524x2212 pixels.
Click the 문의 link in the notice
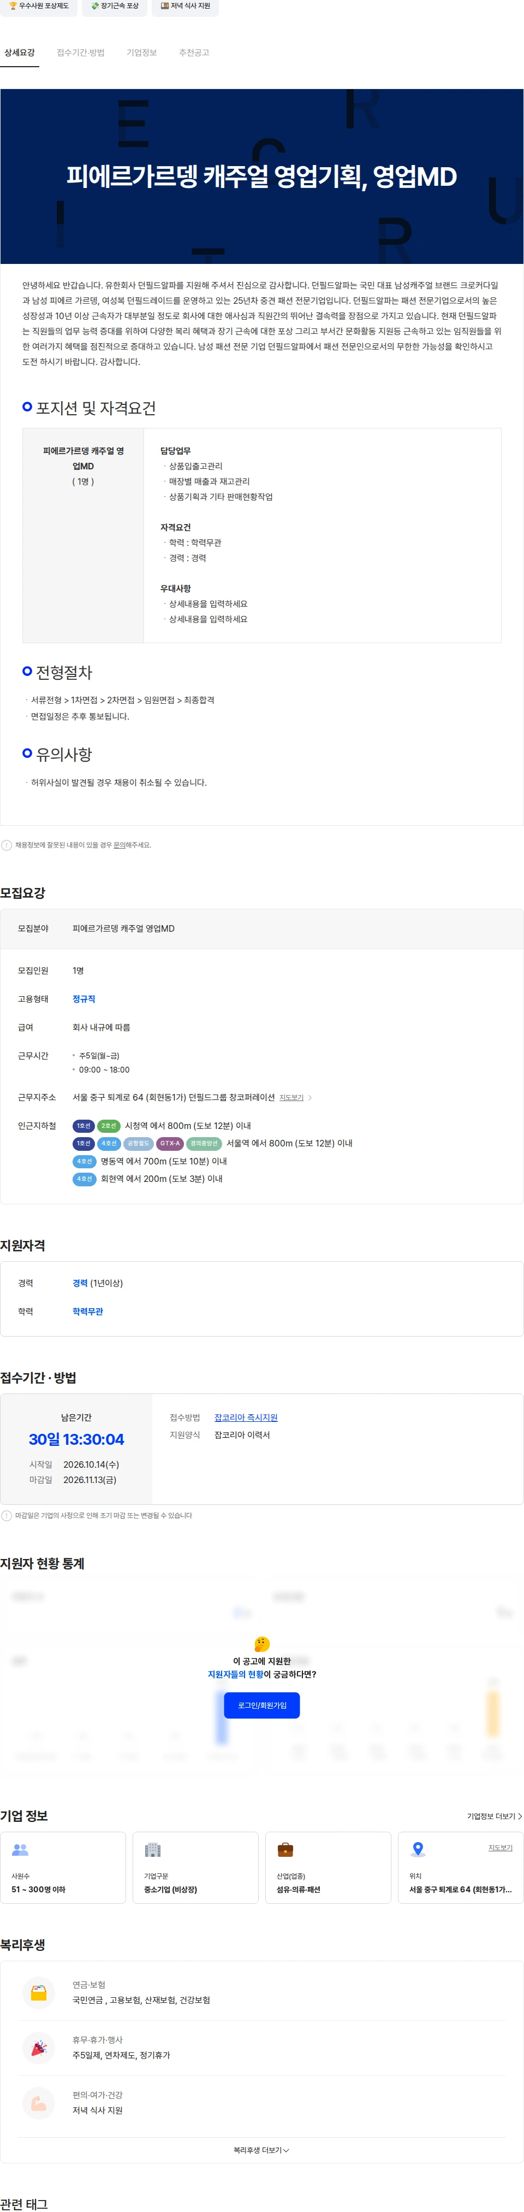click(119, 845)
